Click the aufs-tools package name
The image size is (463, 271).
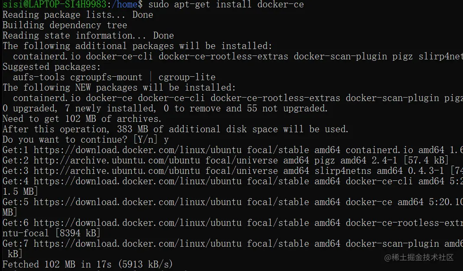(x=39, y=77)
